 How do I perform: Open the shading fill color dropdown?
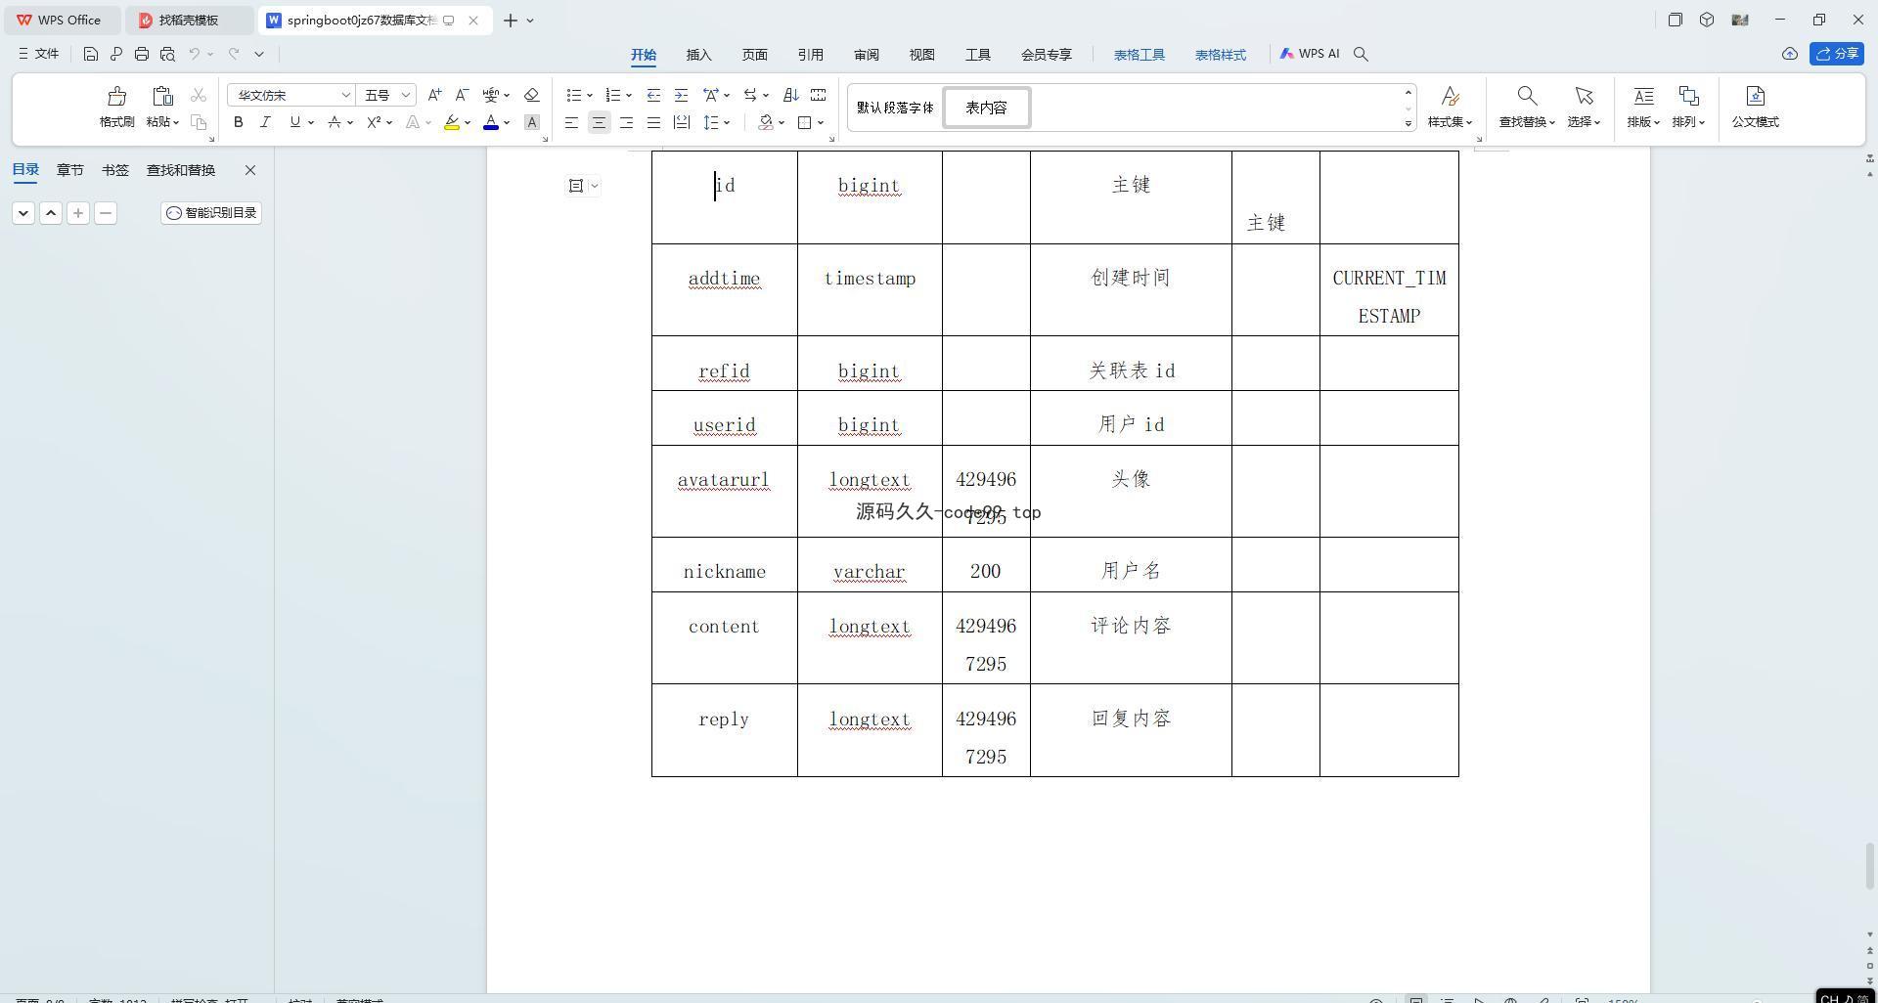pyautogui.click(x=782, y=122)
